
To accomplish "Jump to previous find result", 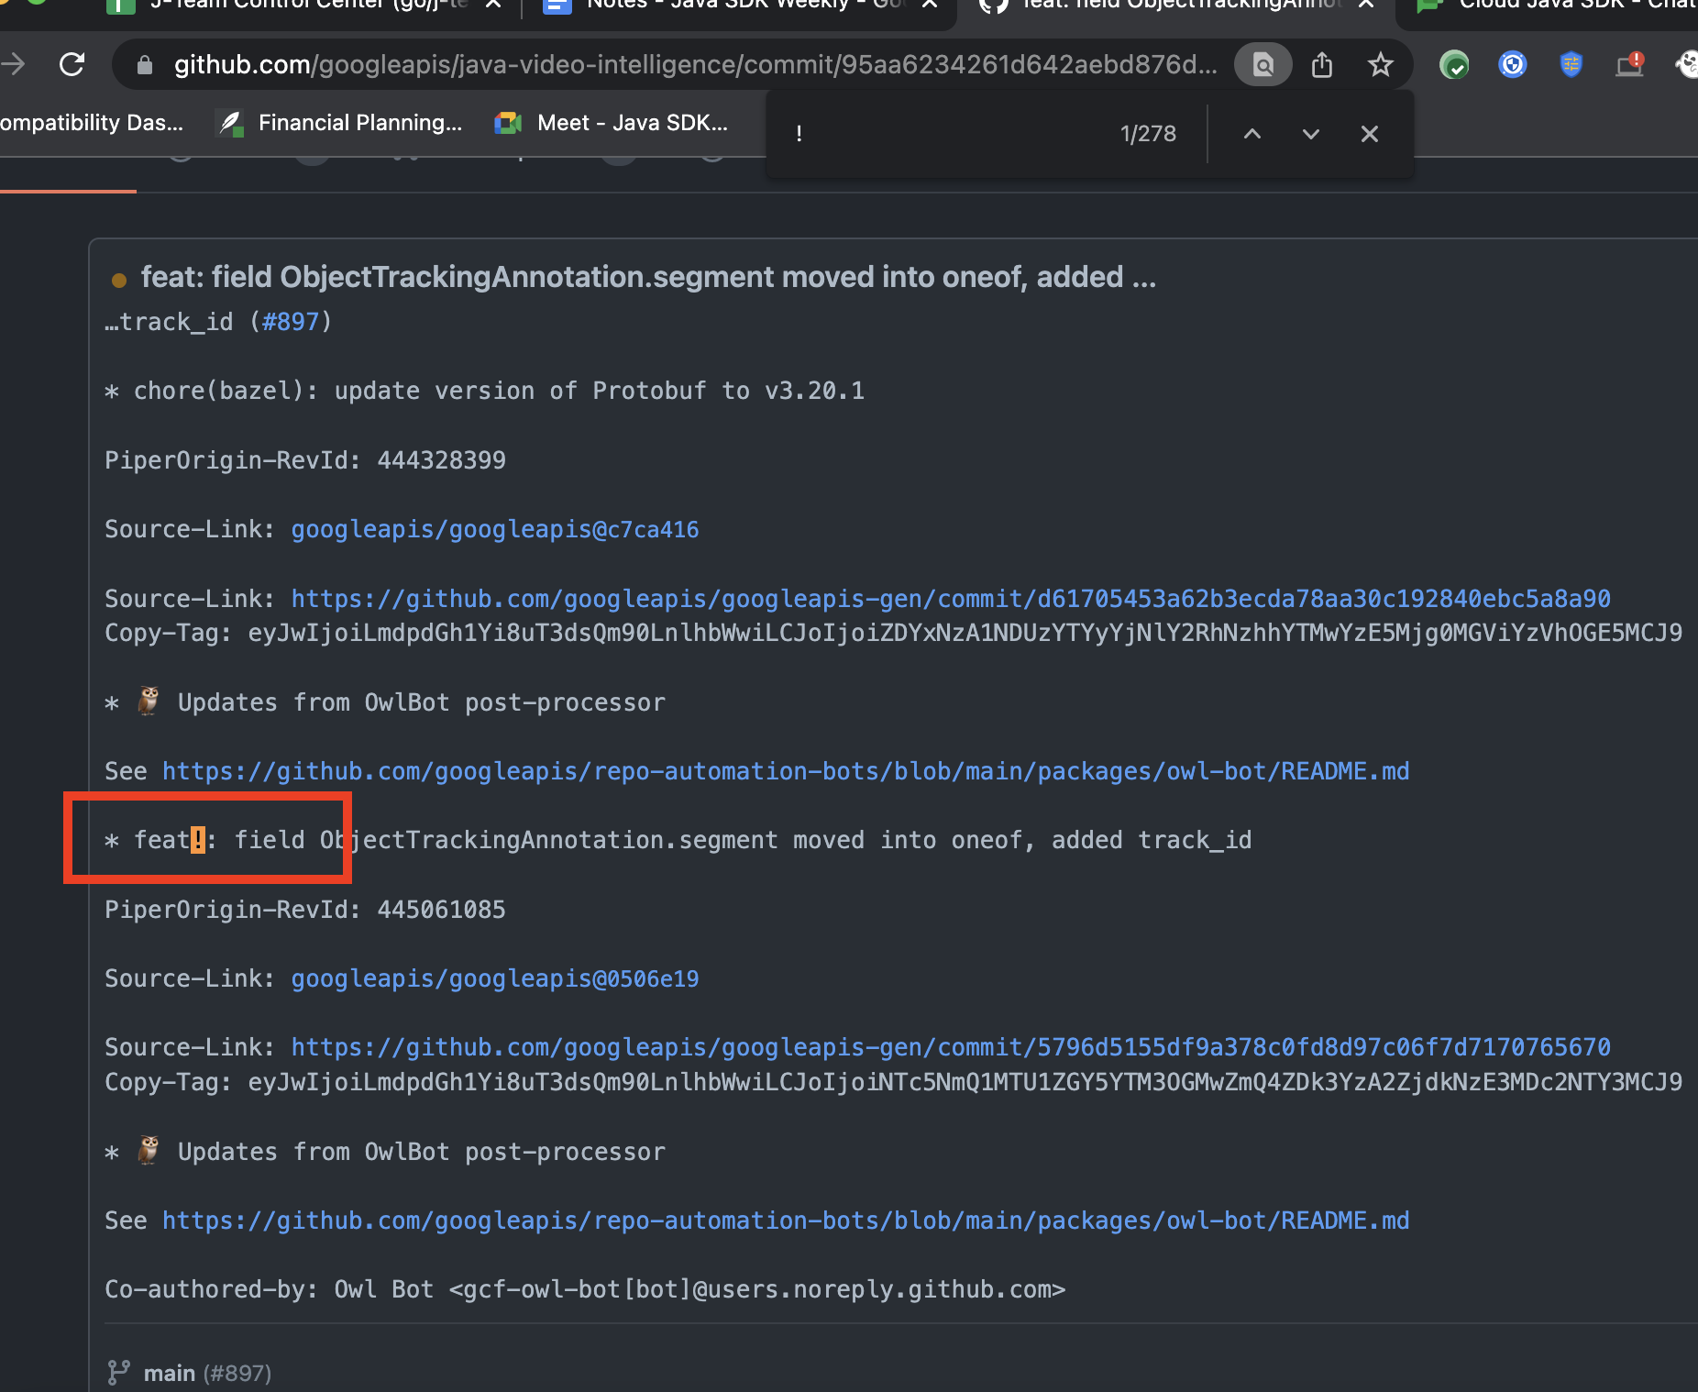I will click(x=1251, y=134).
